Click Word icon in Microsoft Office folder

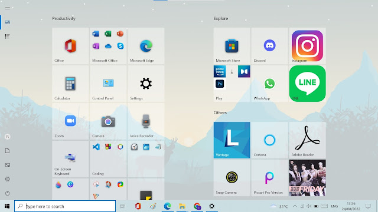coord(96,34)
